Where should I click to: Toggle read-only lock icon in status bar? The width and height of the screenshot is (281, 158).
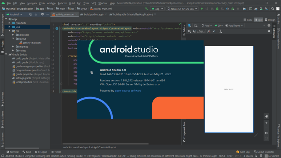(256, 156)
